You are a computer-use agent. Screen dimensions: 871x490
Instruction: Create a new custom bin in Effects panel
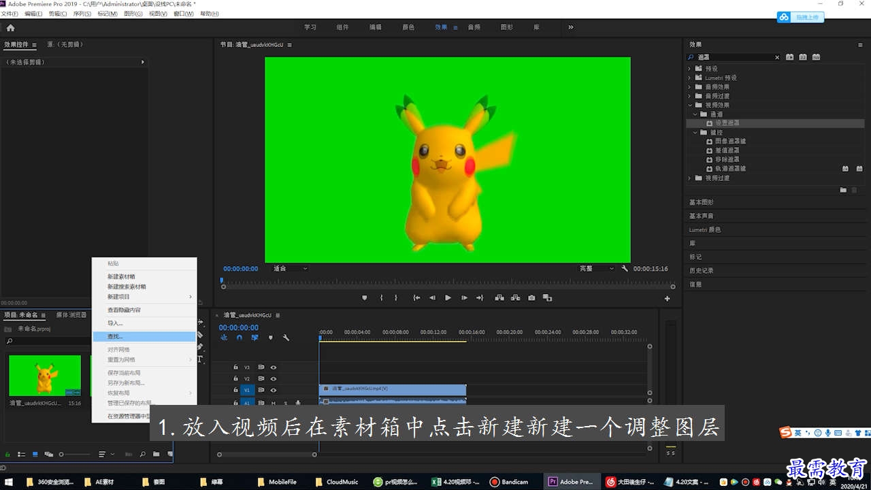843,190
